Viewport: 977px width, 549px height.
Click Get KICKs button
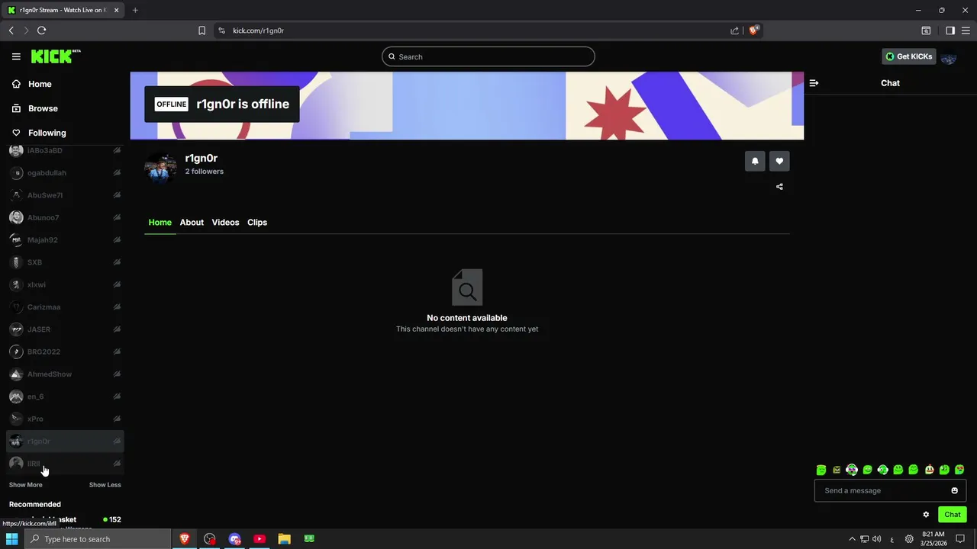point(909,56)
